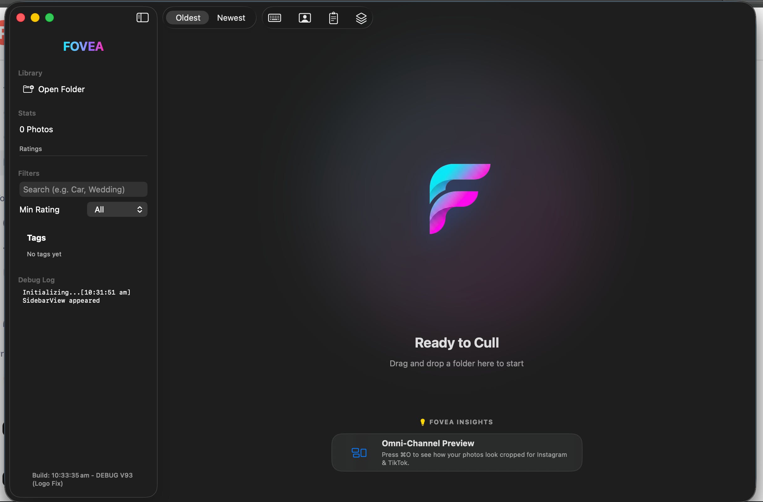763x502 pixels.
Task: Toggle the sidebar visibility icon
Action: tap(142, 18)
